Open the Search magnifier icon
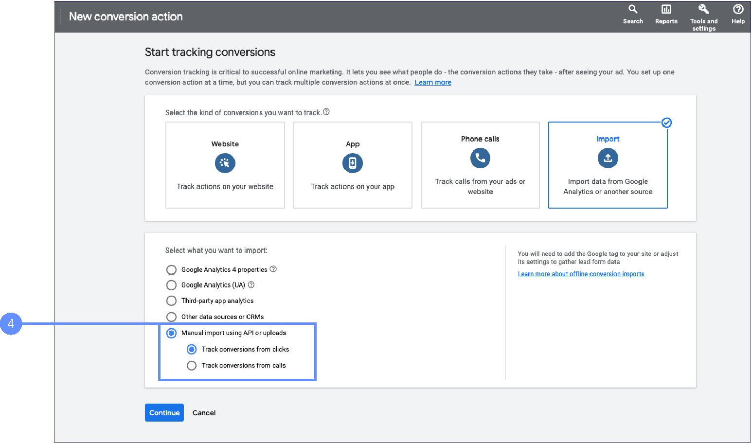 (x=633, y=9)
